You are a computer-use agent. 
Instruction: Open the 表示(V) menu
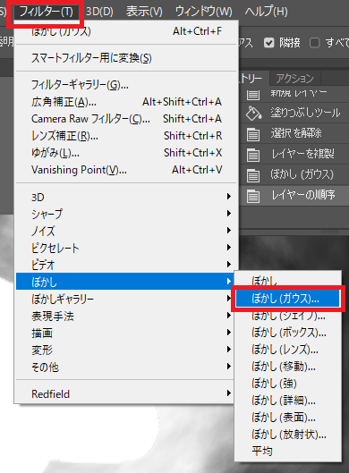[x=144, y=12]
